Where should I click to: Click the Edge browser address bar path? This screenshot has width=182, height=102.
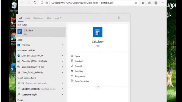tap(82, 3)
